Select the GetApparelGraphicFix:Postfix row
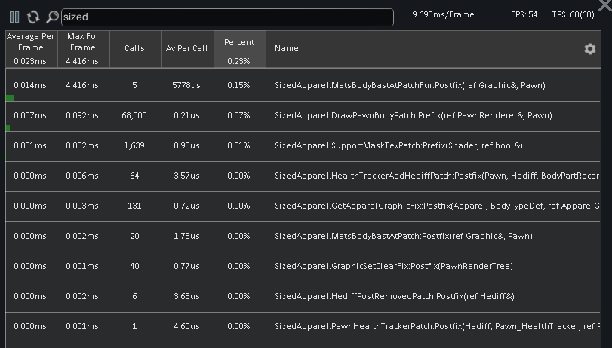 pos(303,206)
